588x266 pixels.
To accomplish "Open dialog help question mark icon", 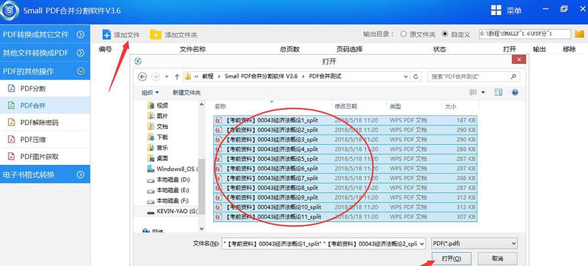I will pyautogui.click(x=515, y=92).
